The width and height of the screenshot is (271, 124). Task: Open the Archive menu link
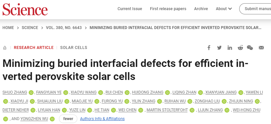click(201, 9)
